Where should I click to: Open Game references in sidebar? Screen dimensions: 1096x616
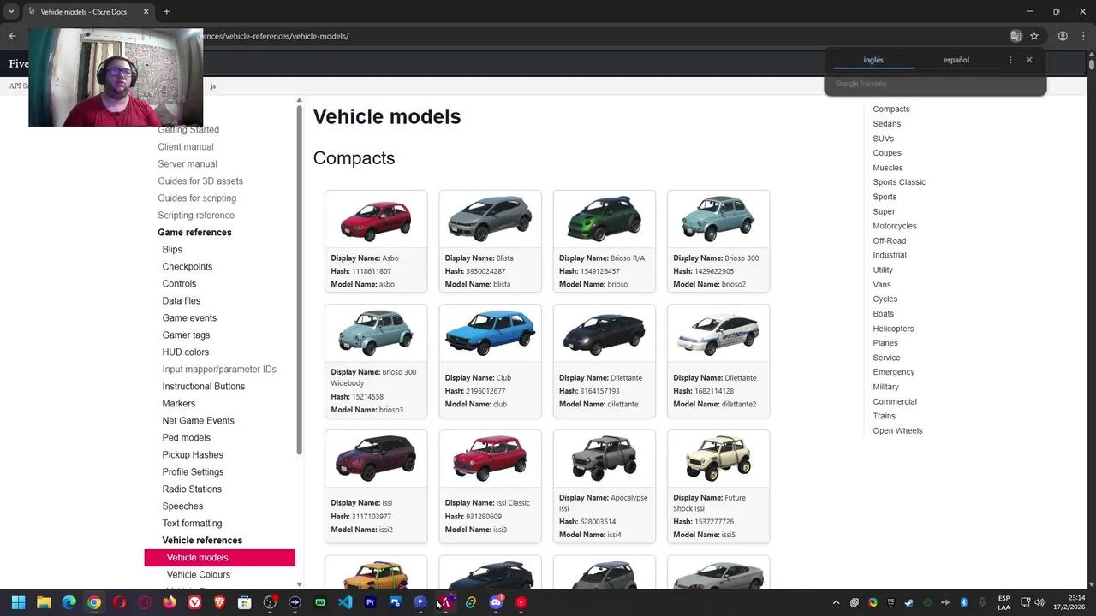[194, 233]
